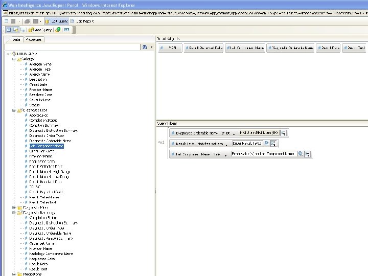Select Allergen Type object
The width and height of the screenshot is (368, 276).
pos(40,69)
